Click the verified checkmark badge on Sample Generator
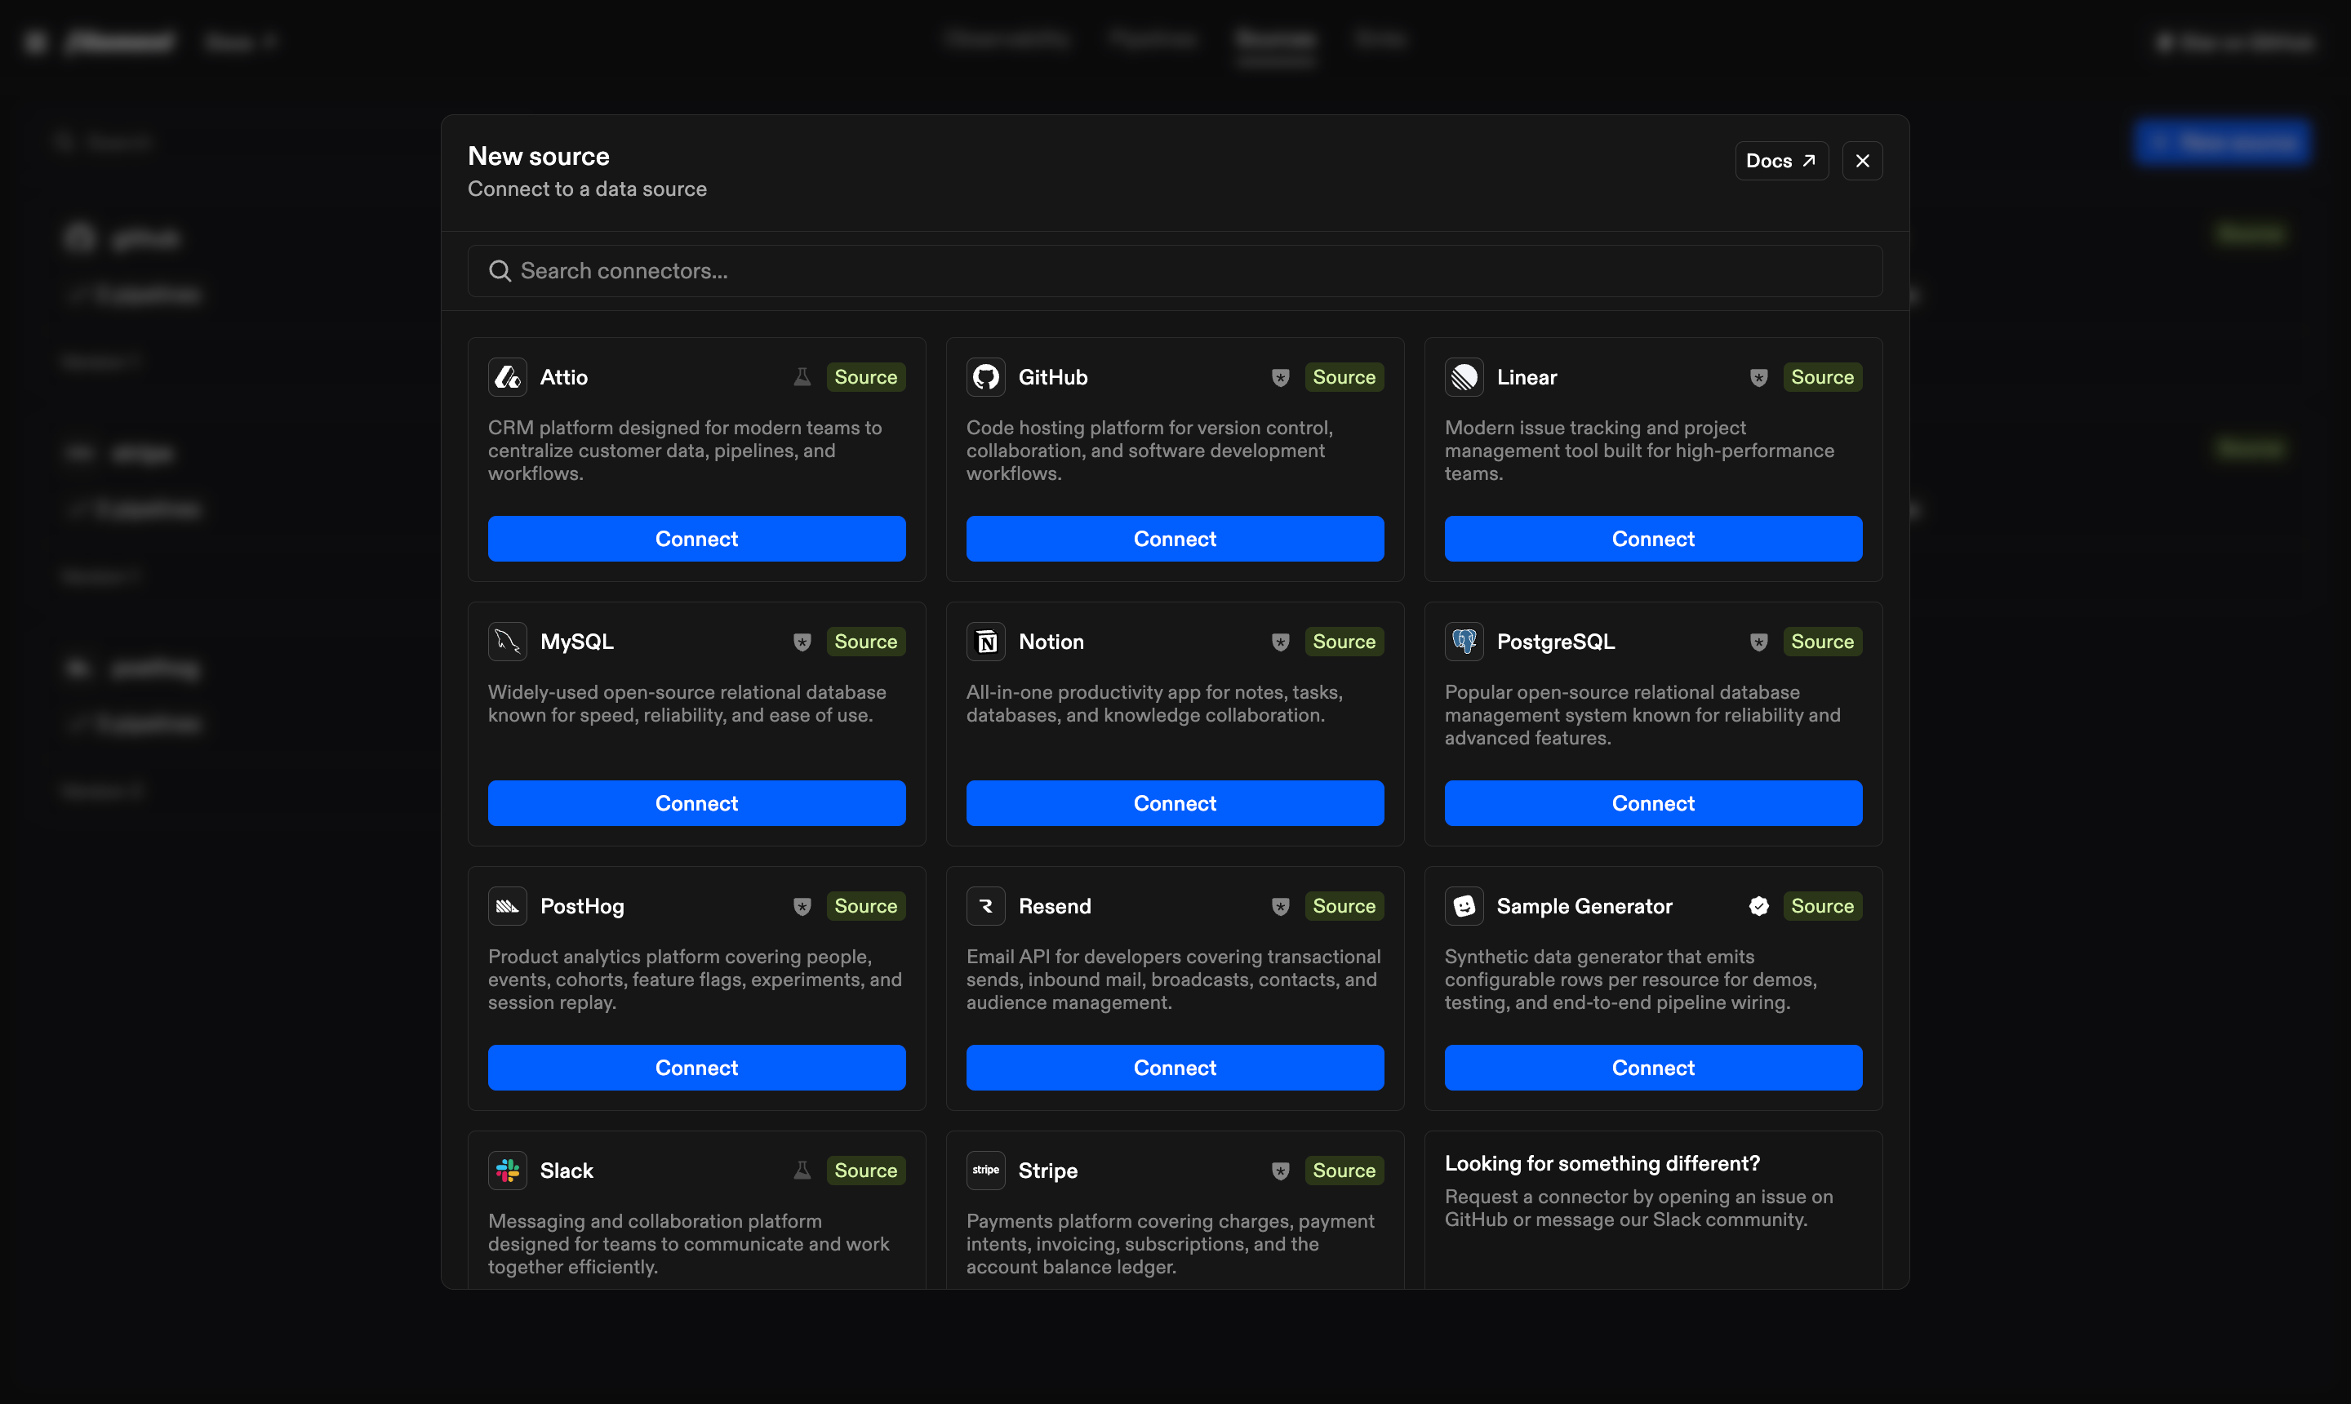This screenshot has height=1404, width=2351. pos(1758,906)
